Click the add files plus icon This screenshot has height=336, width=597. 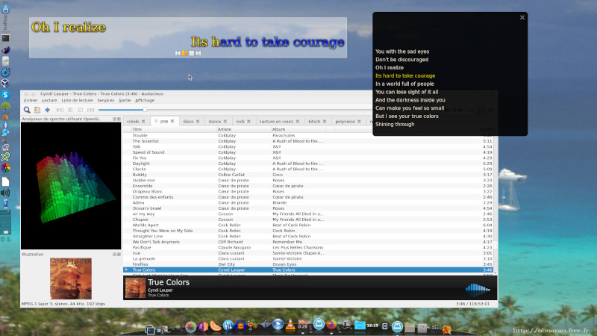pos(47,110)
